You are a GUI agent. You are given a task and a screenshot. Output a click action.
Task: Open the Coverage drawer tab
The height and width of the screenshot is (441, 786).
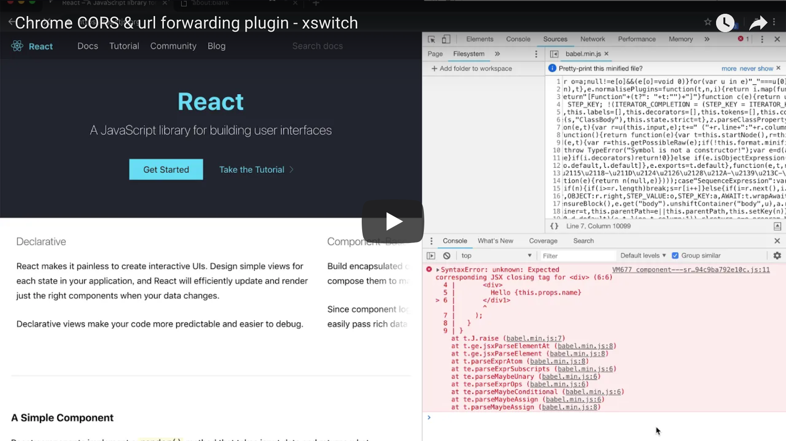[x=543, y=241]
